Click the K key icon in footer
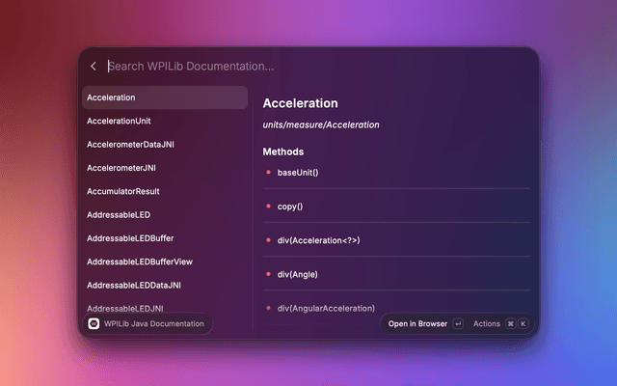 tap(523, 324)
